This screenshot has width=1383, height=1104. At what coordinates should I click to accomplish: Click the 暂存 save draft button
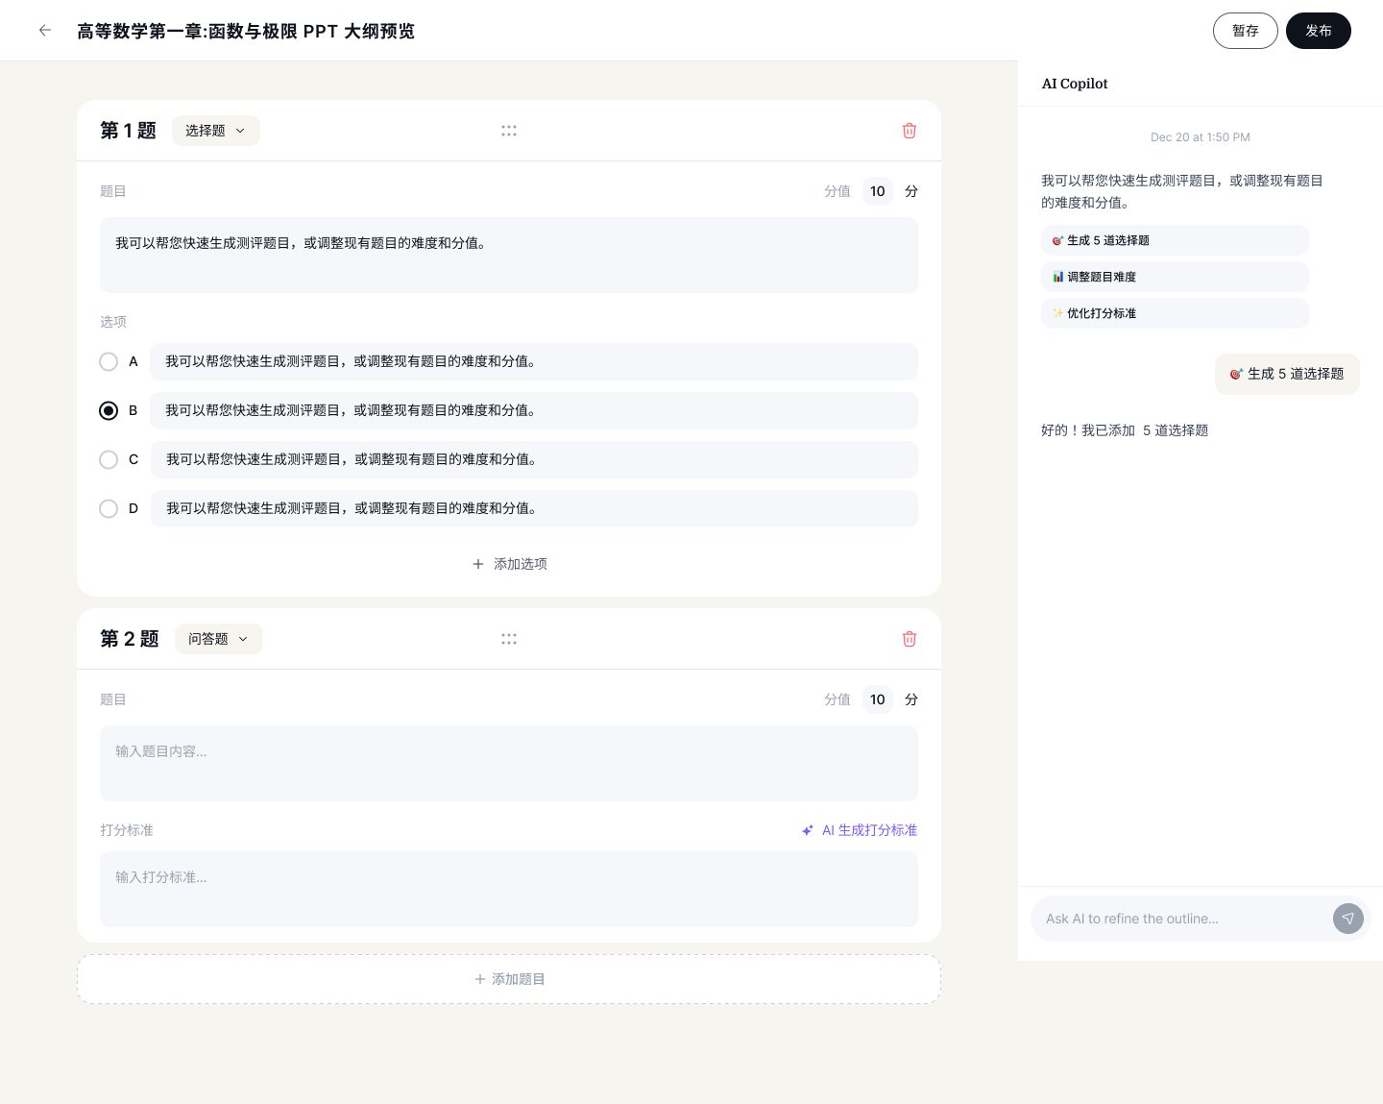coord(1246,30)
